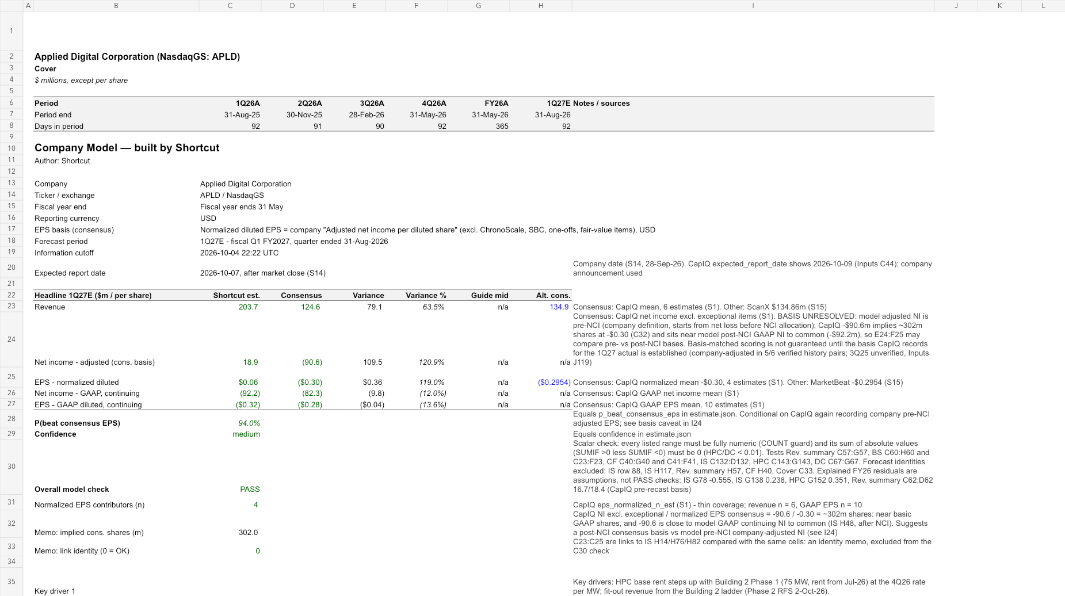This screenshot has width=1065, height=596.
Task: Select column I header
Action: tap(753, 5)
